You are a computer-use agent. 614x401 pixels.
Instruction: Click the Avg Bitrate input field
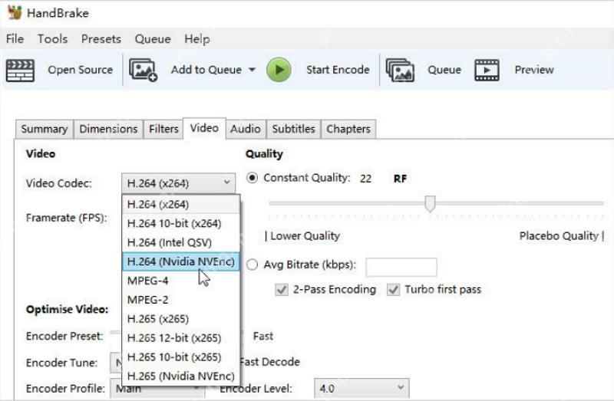[401, 267]
